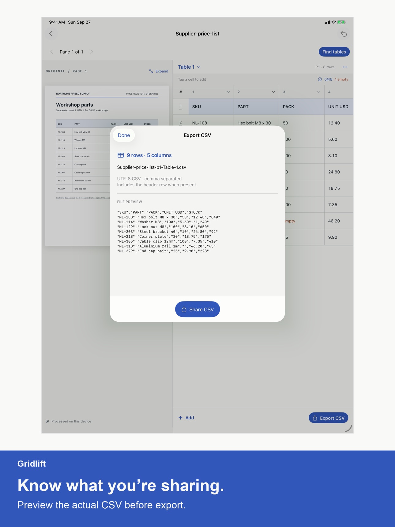Click file name Supplier-price-list-p1-Table-1.csv
Screen dimensions: 395x527
tap(152, 167)
